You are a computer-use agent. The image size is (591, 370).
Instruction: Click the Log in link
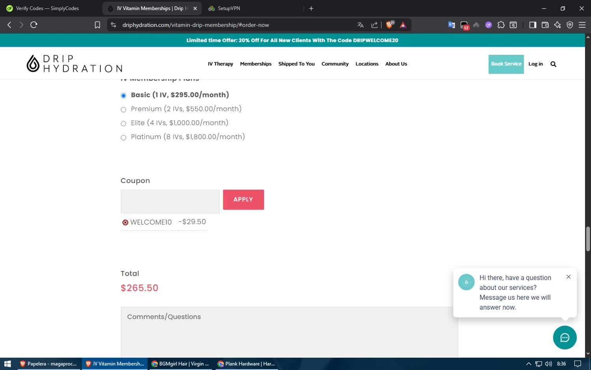click(535, 64)
